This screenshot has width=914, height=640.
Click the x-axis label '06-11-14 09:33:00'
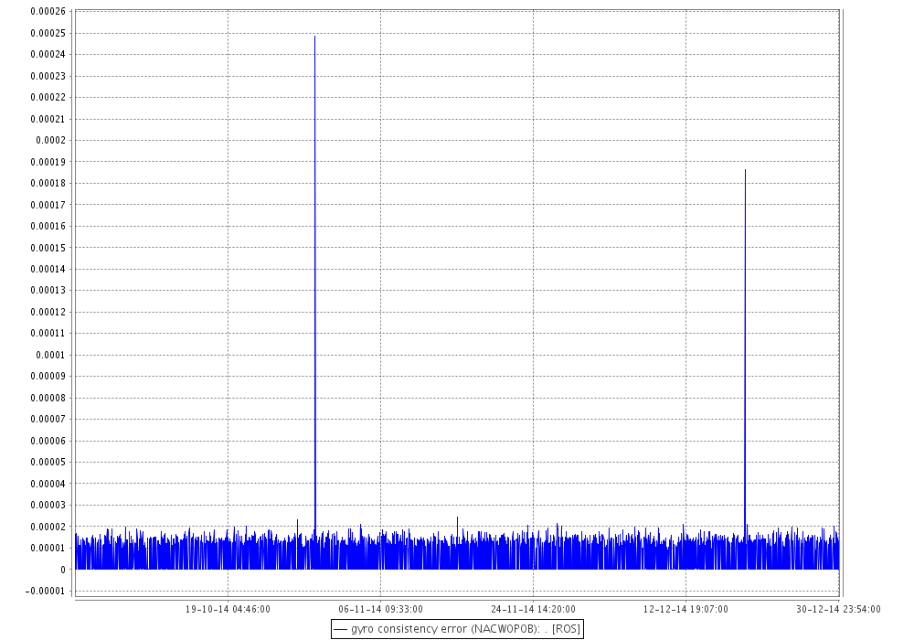click(380, 609)
